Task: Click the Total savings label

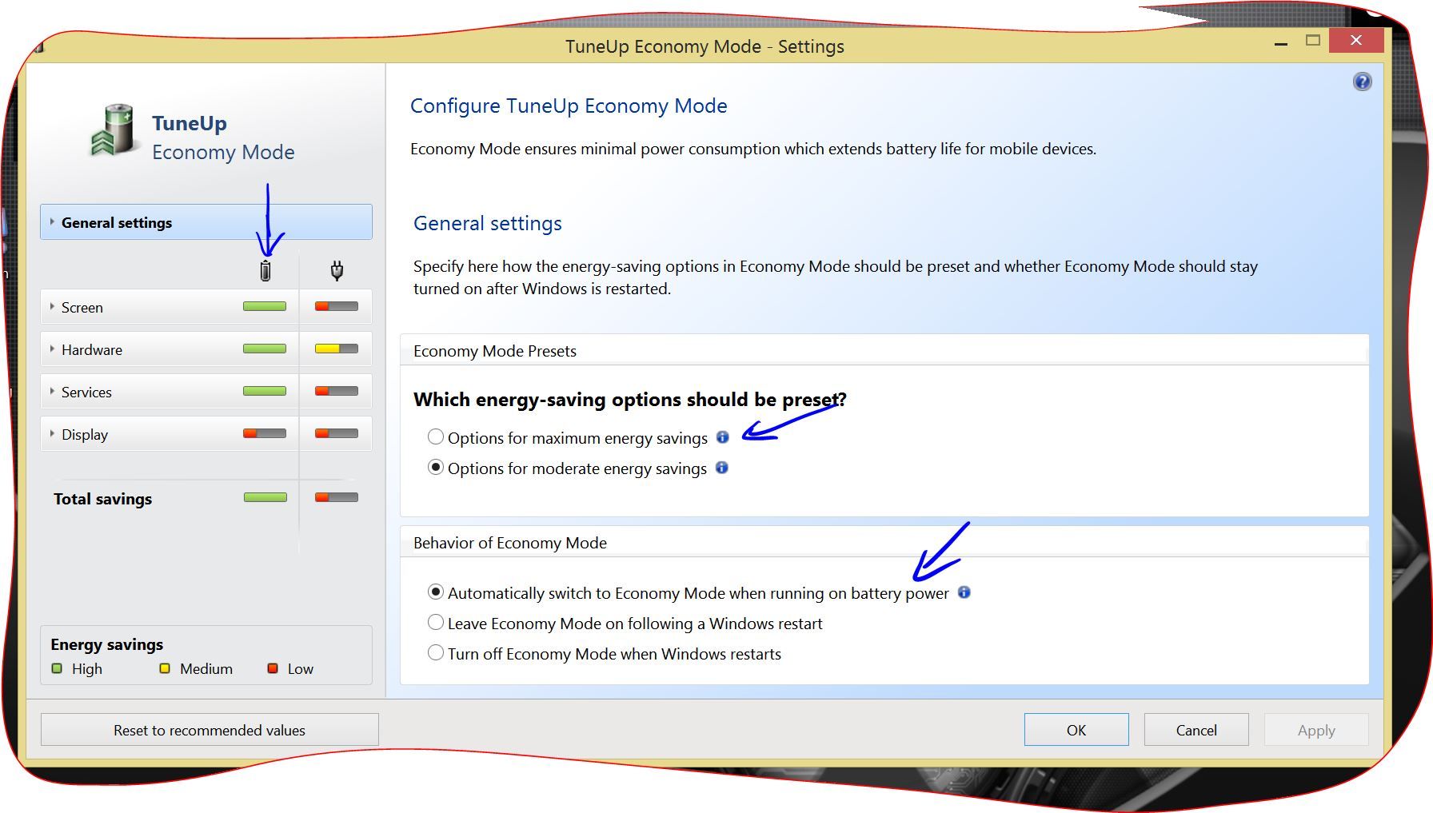Action: coord(102,499)
